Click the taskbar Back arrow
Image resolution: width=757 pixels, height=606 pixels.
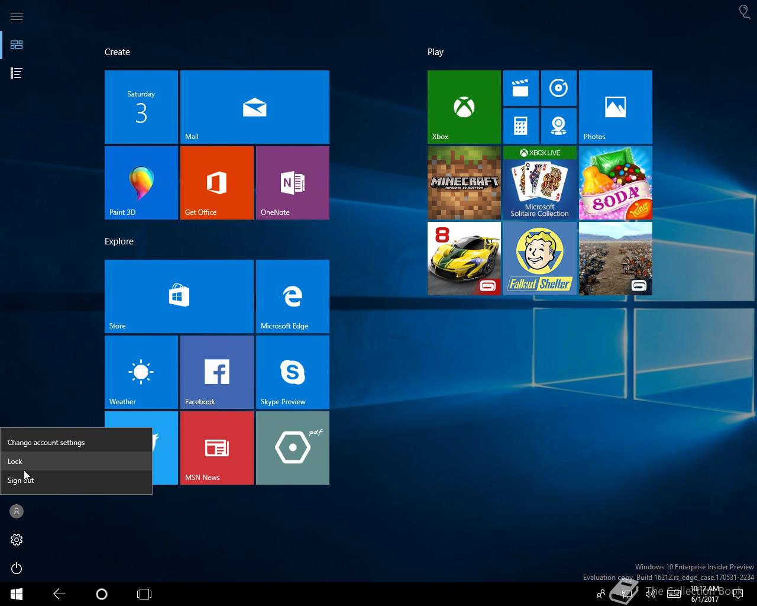tap(59, 594)
